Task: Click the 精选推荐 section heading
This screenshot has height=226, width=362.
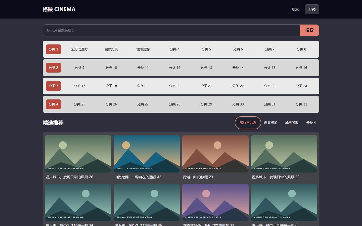Action: coord(53,123)
